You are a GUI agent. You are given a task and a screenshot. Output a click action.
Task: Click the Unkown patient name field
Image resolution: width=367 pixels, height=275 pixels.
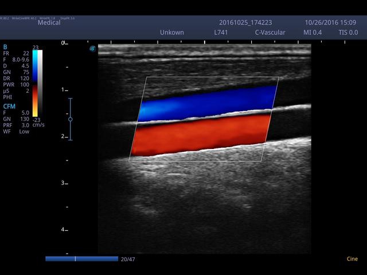[x=172, y=33]
